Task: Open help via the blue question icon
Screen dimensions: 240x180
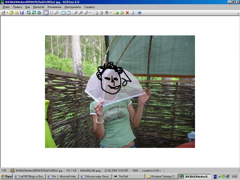Action: 139,13
